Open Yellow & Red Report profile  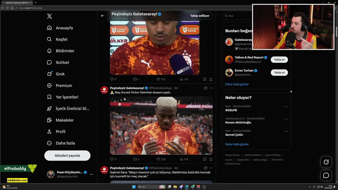tap(249, 58)
